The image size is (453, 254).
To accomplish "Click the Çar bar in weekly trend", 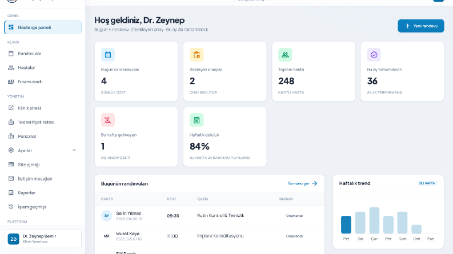I will click(374, 220).
